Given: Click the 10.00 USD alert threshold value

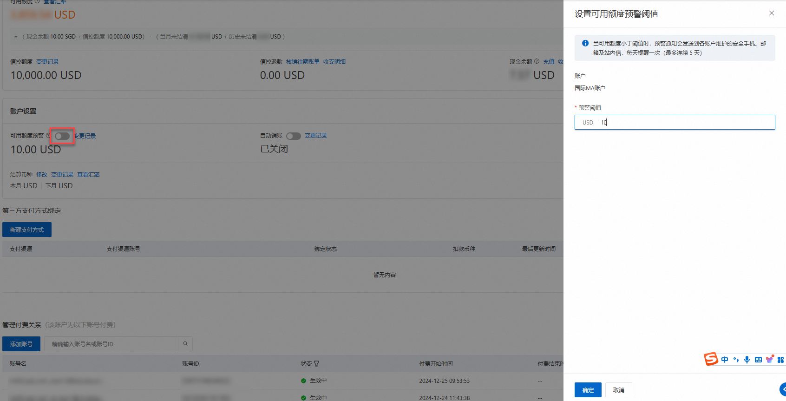Looking at the screenshot, I should [36, 150].
